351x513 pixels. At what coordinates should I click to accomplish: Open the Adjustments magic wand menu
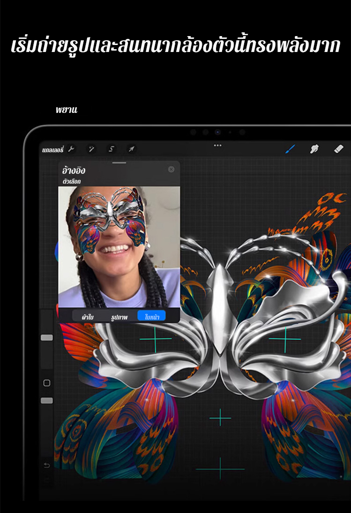coord(91,149)
